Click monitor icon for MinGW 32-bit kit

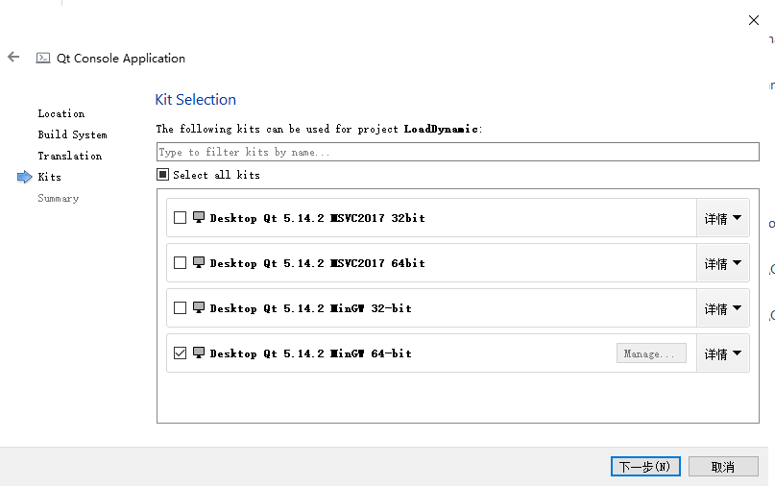pyautogui.click(x=199, y=307)
